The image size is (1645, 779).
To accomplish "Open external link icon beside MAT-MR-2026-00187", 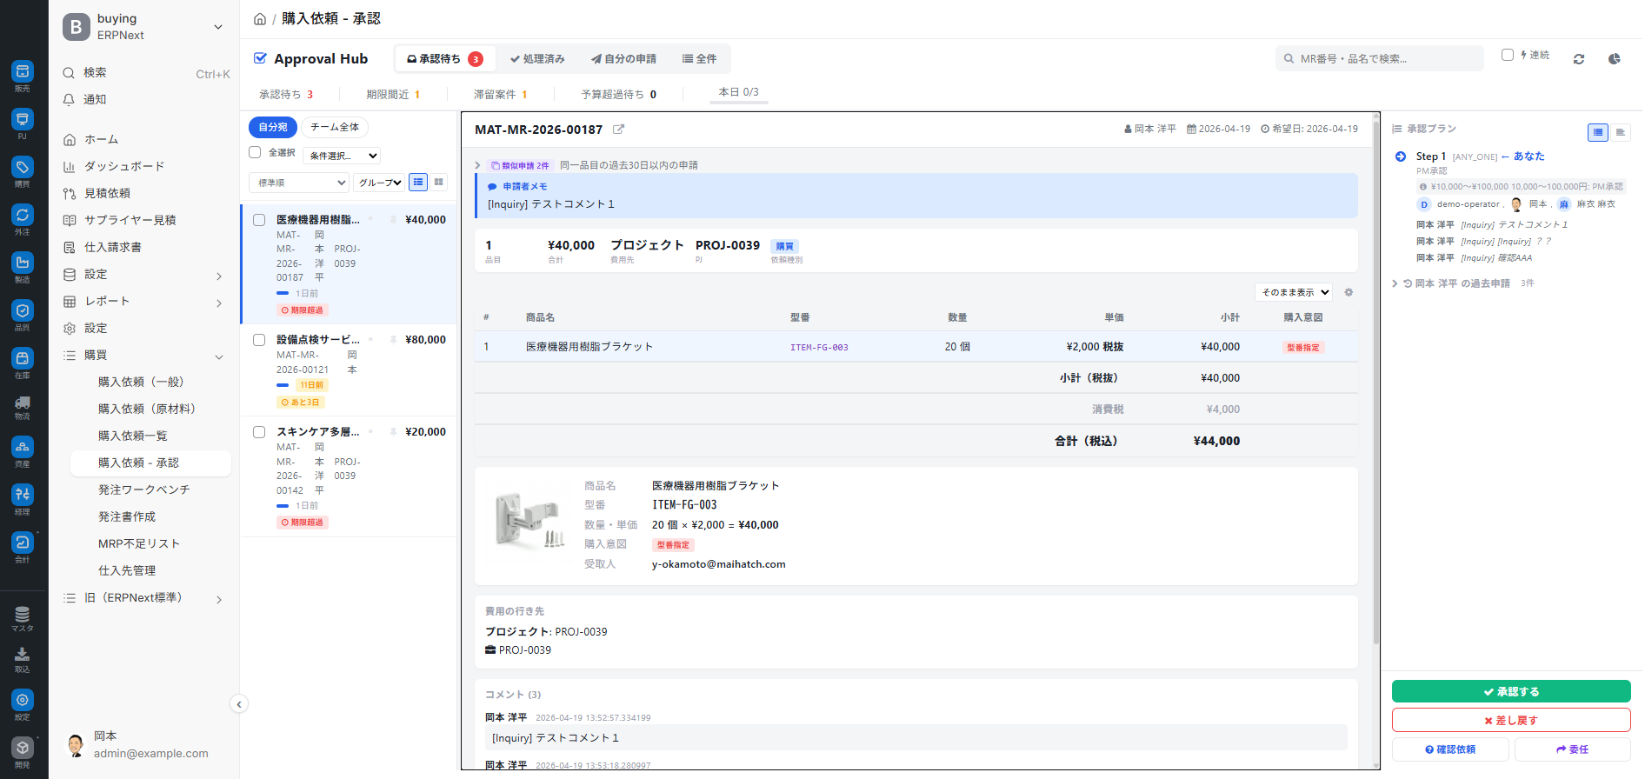I will point(618,130).
